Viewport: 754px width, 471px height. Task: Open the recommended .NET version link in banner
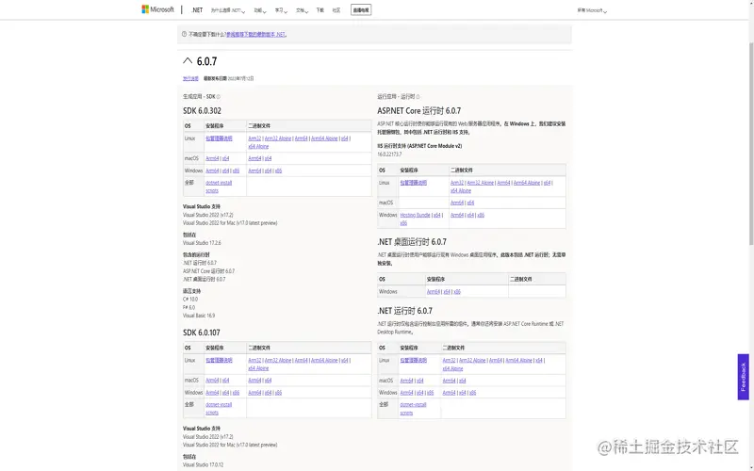(255, 35)
